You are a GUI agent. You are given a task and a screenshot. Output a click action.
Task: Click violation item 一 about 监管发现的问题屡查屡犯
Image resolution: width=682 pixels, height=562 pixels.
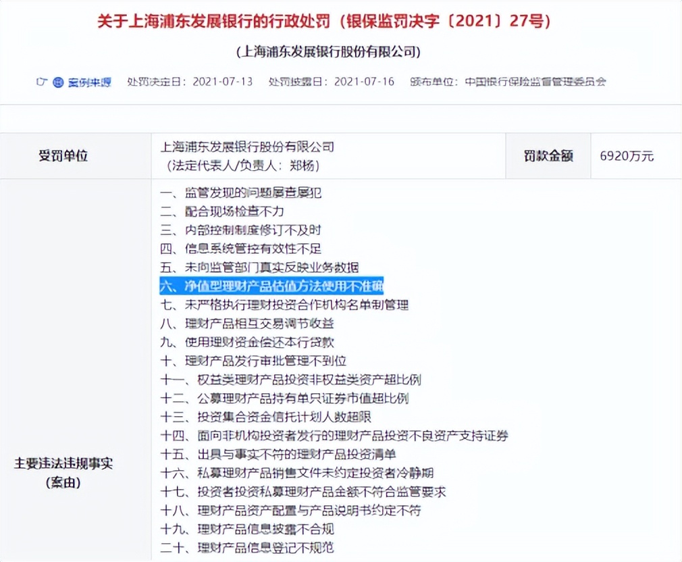coord(238,193)
